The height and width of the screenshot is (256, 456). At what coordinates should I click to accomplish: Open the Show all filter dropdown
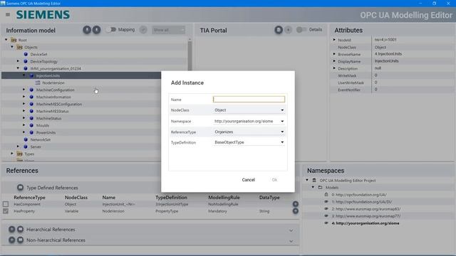(x=168, y=30)
